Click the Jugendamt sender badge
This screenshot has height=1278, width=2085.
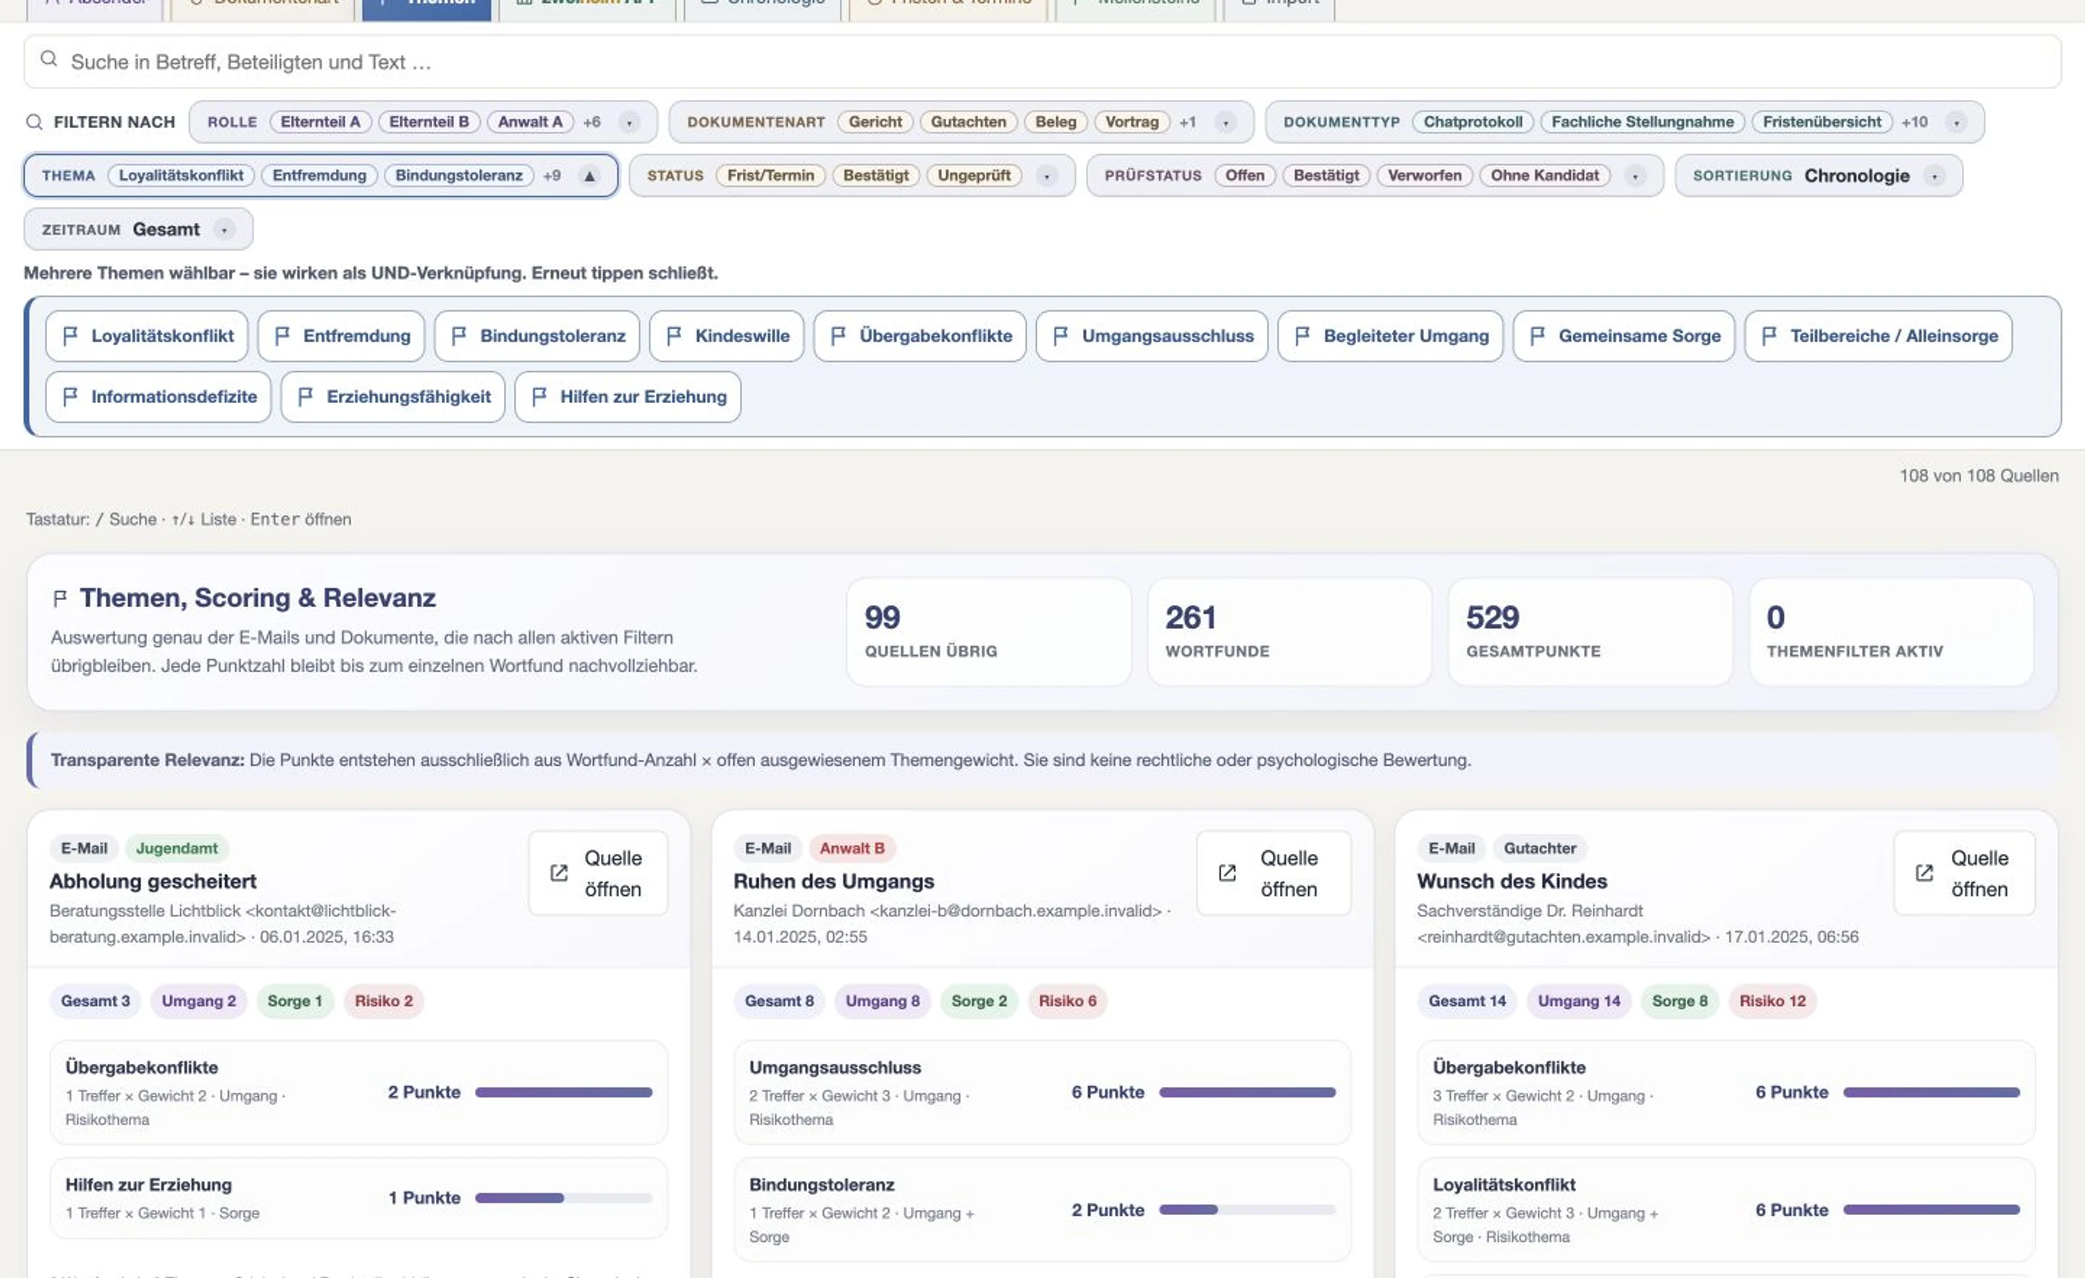pyautogui.click(x=176, y=847)
